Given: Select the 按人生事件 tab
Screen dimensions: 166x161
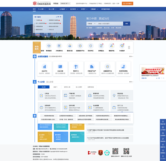Looking at the screenshot, I should coord(79,87).
